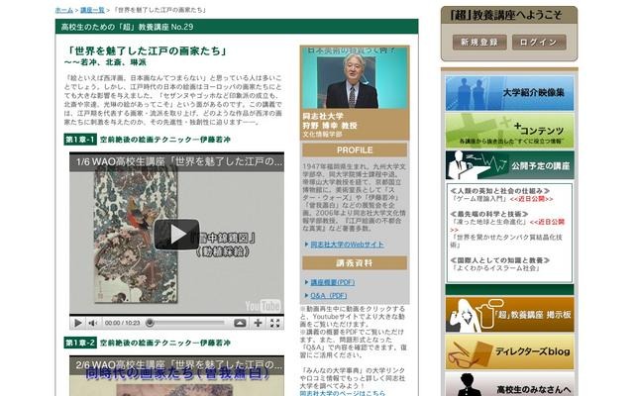Click the video seek slider knob
634x396 pixels.
150,323
